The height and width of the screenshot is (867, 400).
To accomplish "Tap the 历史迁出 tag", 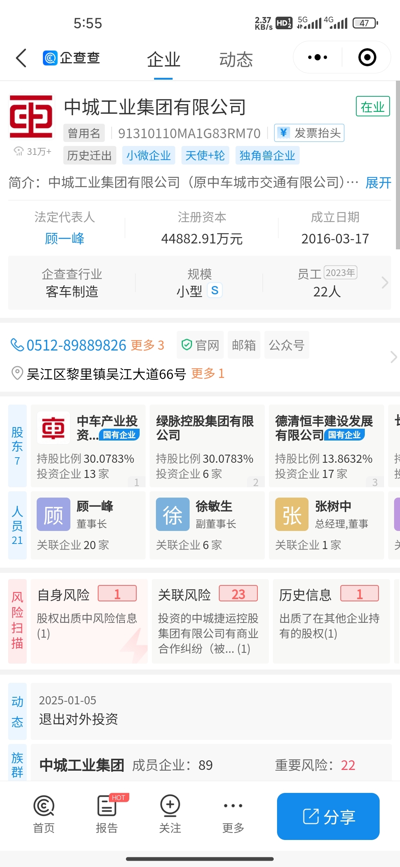I will click(x=90, y=155).
